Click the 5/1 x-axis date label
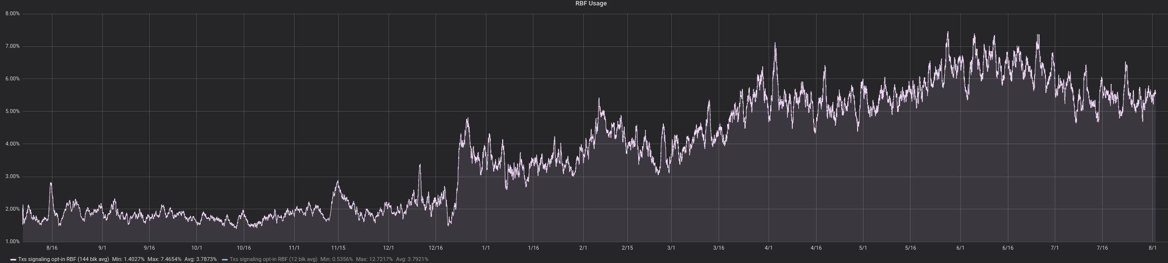 [863, 248]
